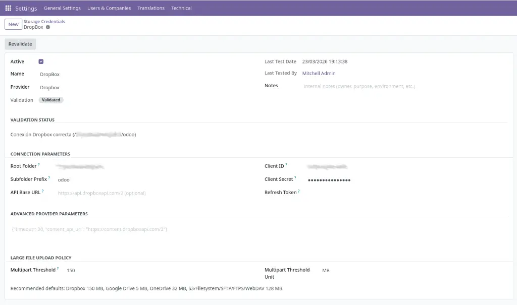Open the apps grid menu icon
Viewport: 517px width, 305px height.
tap(8, 8)
